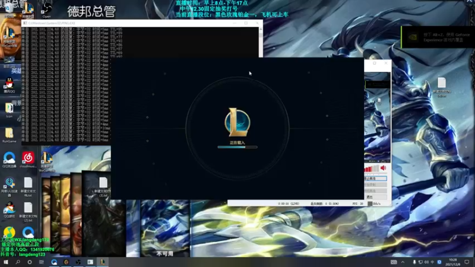Switch to QQ Browser on taskbar
Screen dimensions: 475x267
click(x=54, y=262)
